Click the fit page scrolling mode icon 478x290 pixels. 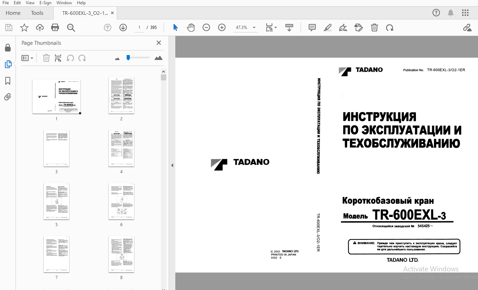click(270, 28)
